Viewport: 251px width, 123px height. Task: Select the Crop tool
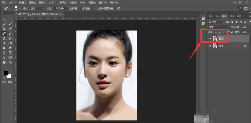tap(4, 29)
